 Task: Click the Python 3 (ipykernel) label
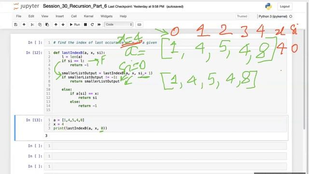(273, 16)
